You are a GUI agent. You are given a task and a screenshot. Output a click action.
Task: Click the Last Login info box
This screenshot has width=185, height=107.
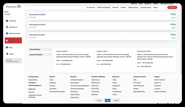[13, 61]
